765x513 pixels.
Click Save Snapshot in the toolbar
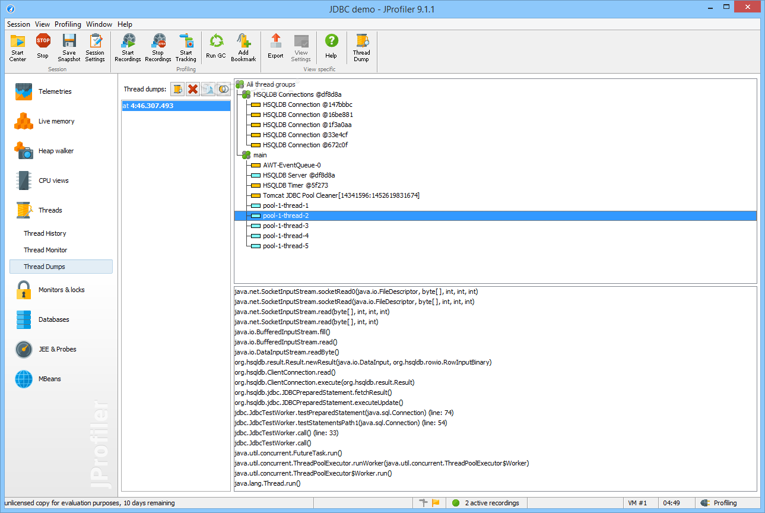point(69,47)
